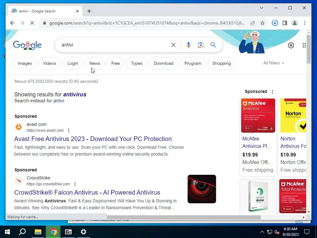Screen dimensions: 317x238
Task: Share this page via the share icon
Action: tap(253, 23)
